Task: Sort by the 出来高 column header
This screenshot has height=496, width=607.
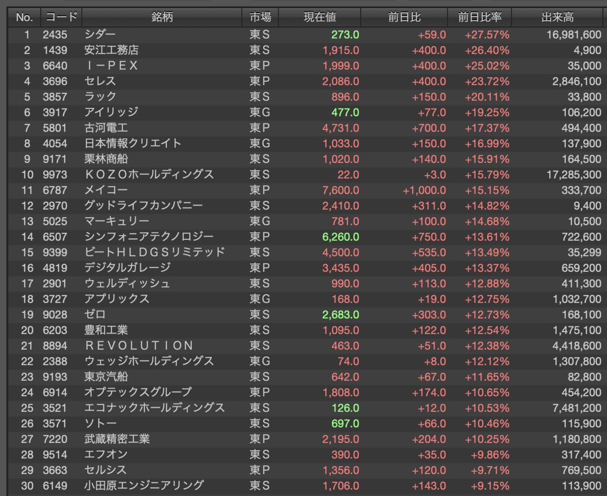Action: tap(558, 17)
